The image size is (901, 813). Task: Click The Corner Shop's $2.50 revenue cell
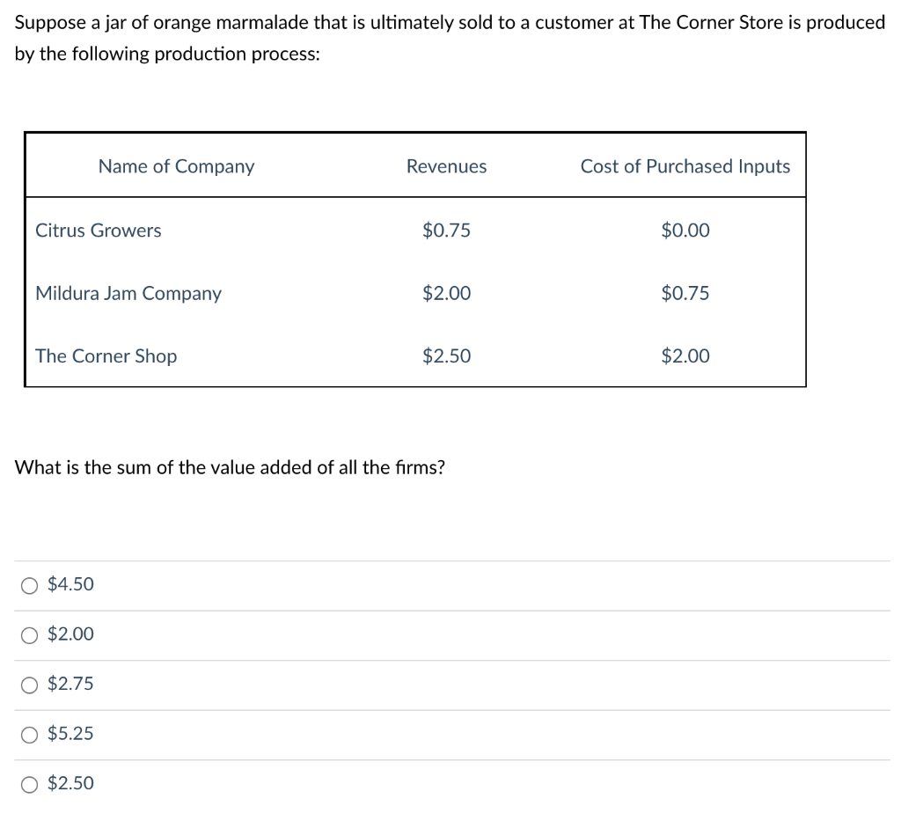[x=446, y=356]
